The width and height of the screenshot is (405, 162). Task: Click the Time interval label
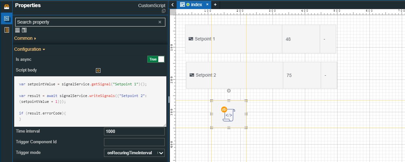[x=28, y=131]
